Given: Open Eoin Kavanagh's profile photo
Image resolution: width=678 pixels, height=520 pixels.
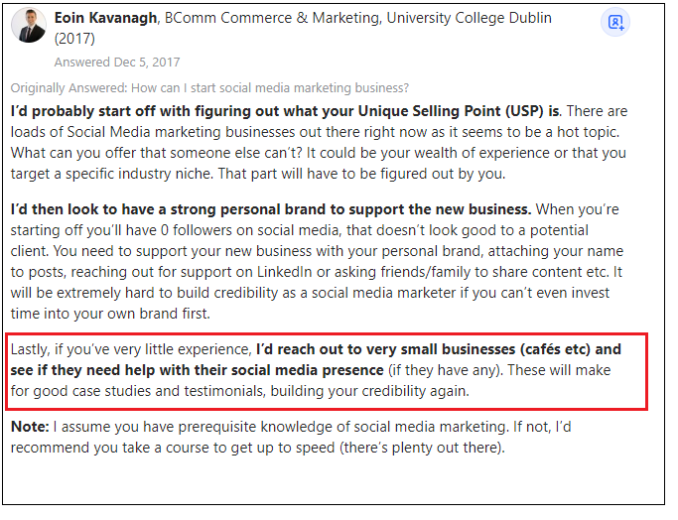Looking at the screenshot, I should tap(29, 26).
